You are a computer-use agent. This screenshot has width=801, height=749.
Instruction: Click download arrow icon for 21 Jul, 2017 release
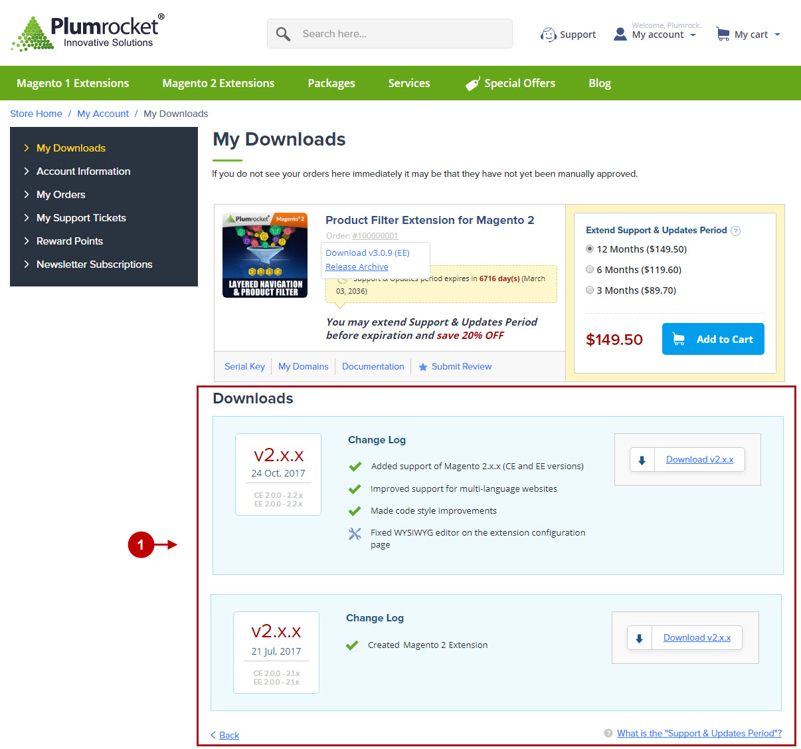click(639, 638)
